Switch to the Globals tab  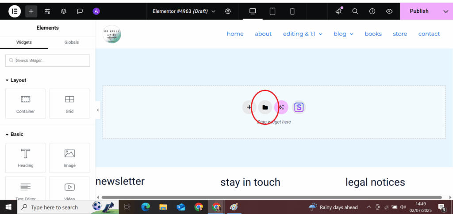[x=72, y=42]
